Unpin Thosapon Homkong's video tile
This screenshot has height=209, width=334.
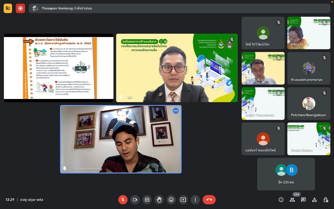[65, 169]
